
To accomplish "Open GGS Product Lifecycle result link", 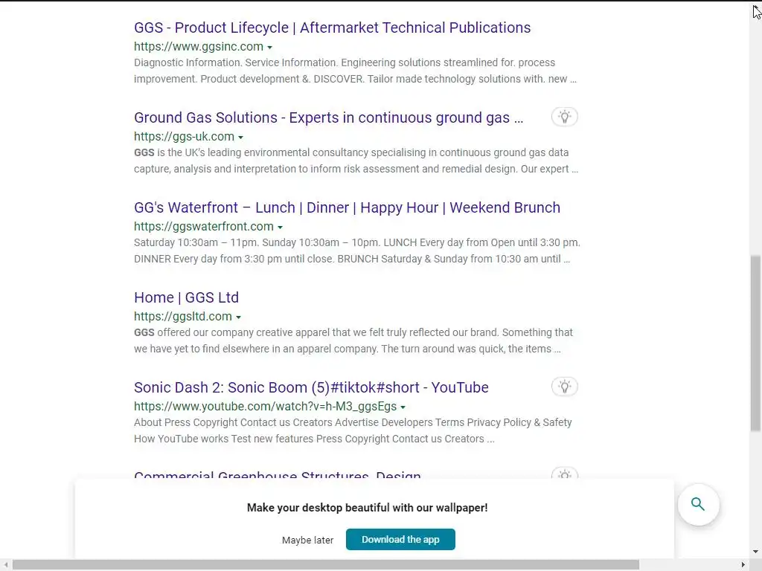I will [x=332, y=28].
